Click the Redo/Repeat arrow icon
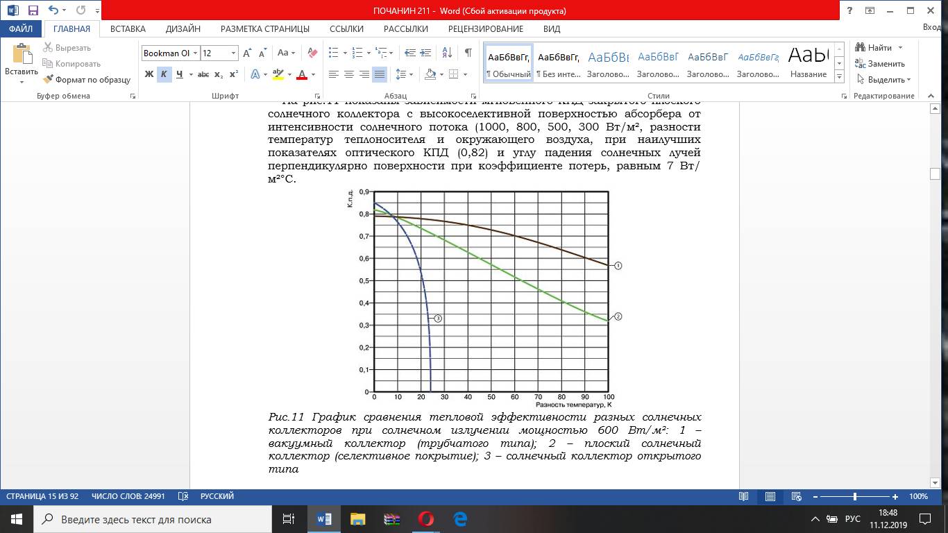Image resolution: width=948 pixels, height=533 pixels. coord(81,11)
